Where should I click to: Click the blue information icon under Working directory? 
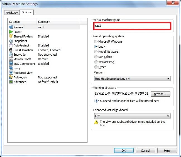tap(96, 101)
